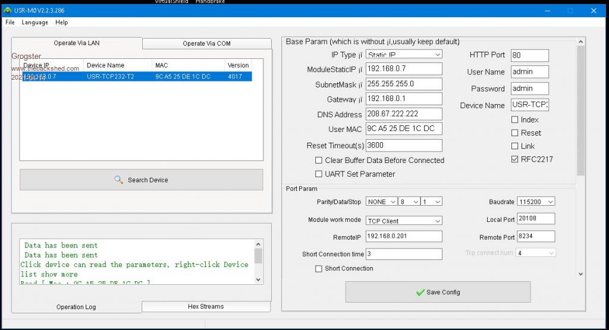
Task: Expand the Baudrate dropdown
Action: click(x=535, y=202)
